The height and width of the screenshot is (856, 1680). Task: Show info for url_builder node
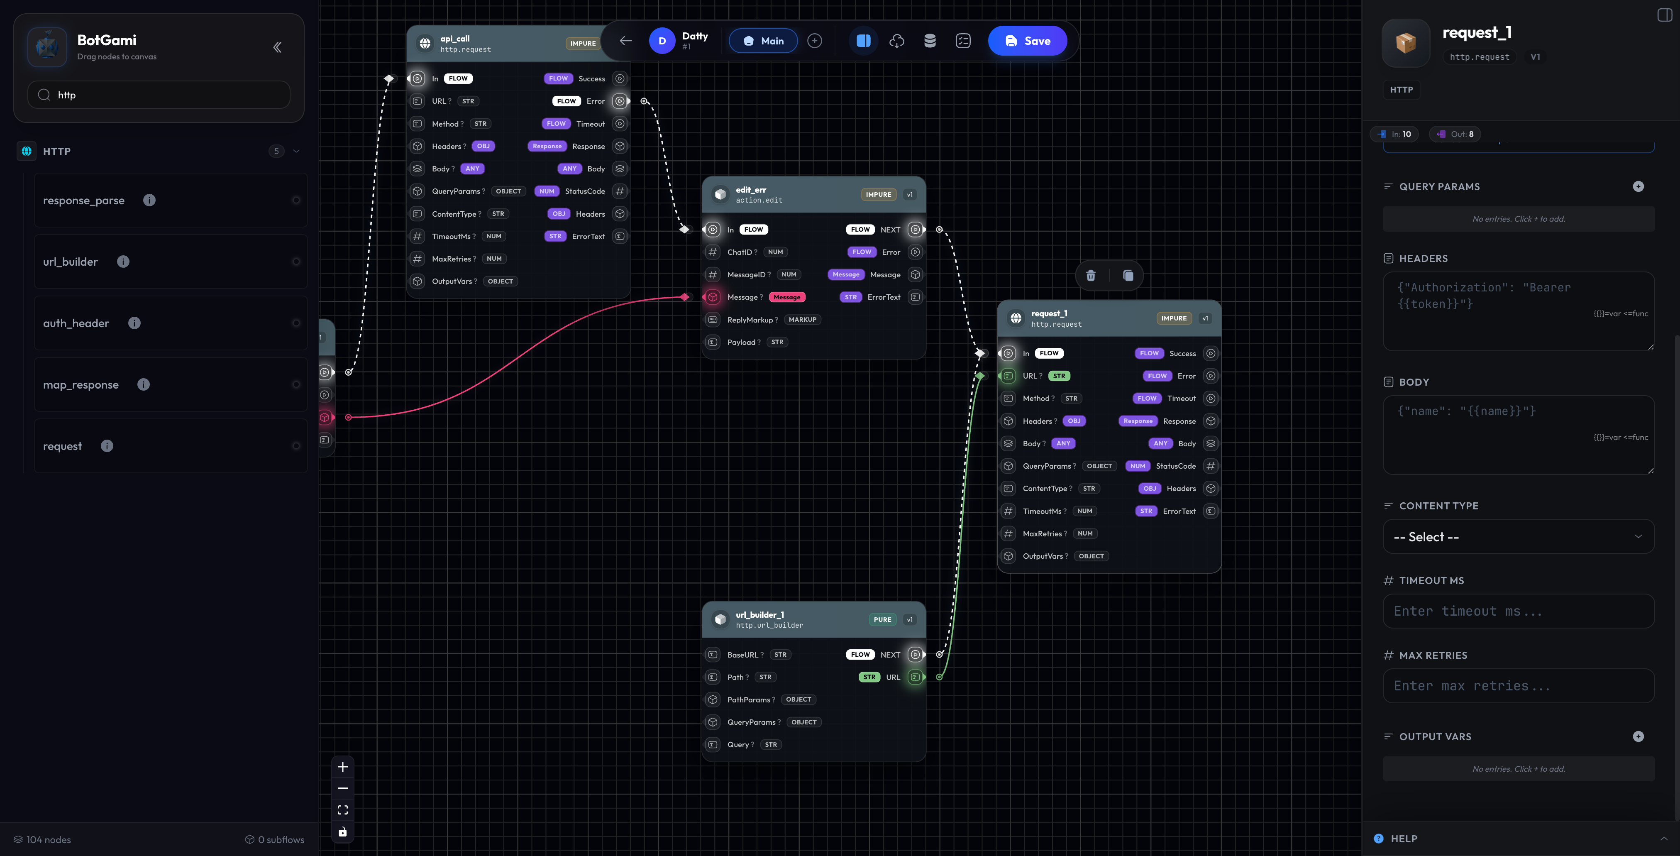[x=123, y=262]
